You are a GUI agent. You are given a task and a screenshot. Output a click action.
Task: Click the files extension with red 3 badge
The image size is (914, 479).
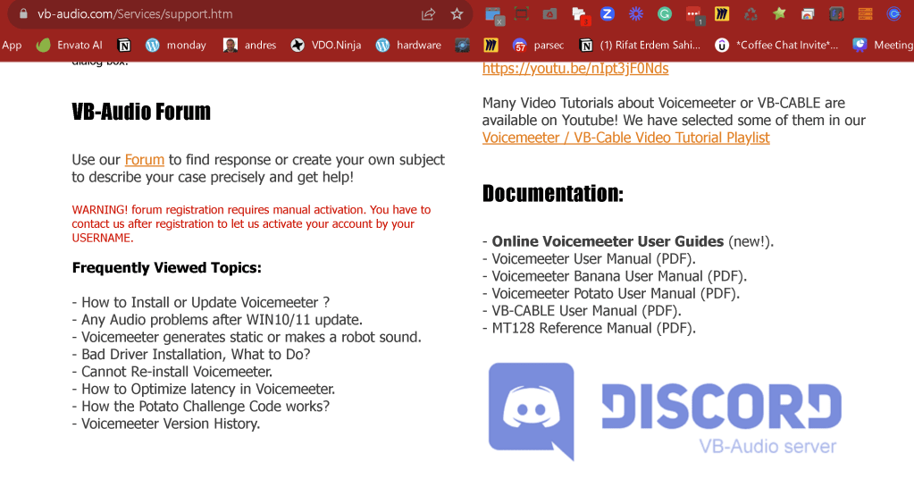point(580,16)
